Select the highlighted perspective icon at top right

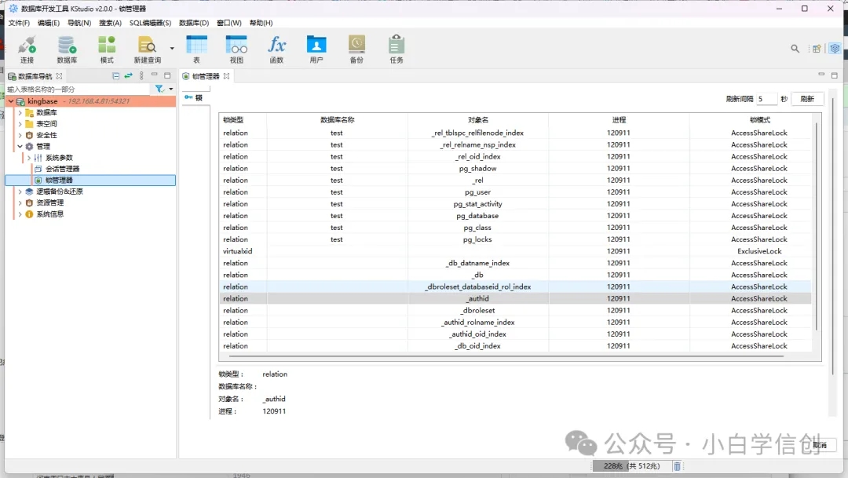point(835,48)
